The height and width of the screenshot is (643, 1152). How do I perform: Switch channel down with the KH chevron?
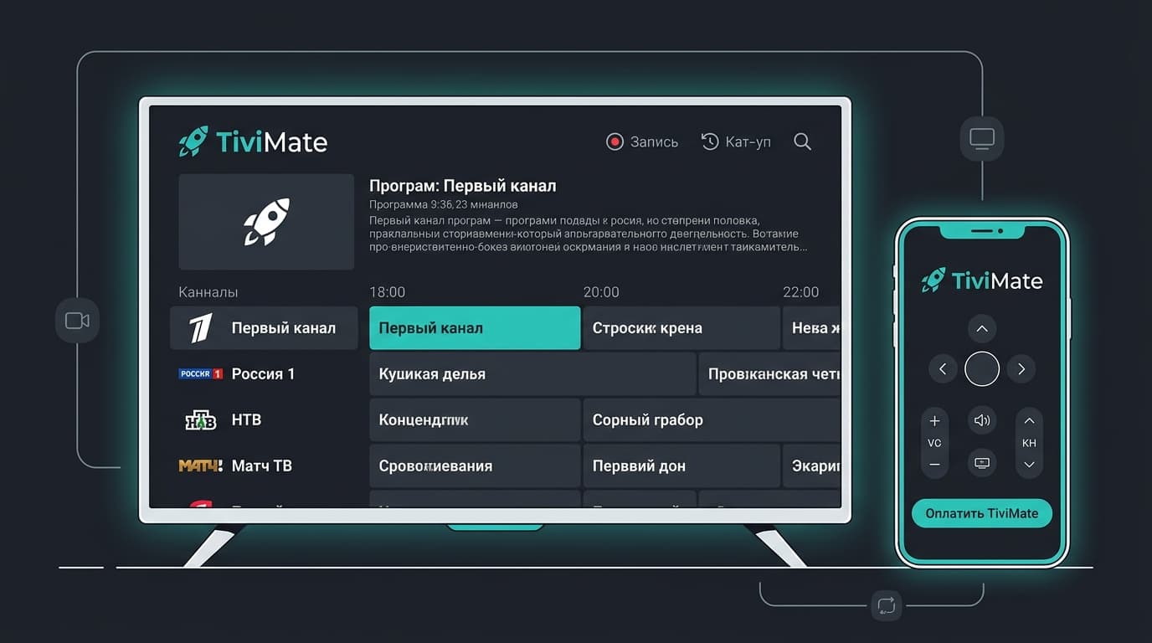pos(1030,465)
